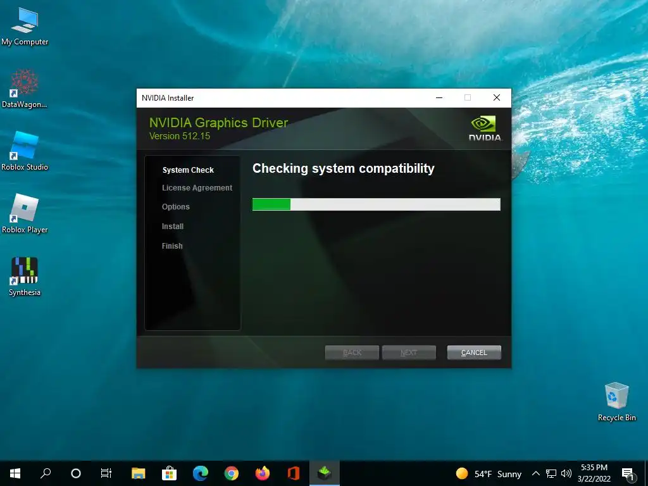Click 'Version 512.15' text
The image size is (648, 486).
179,136
